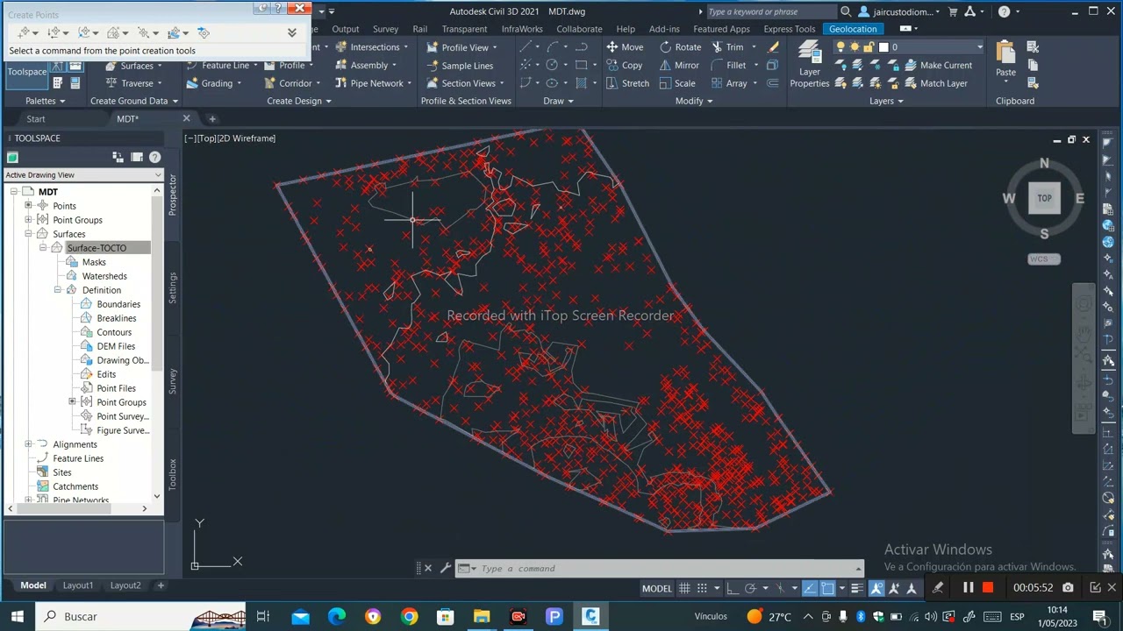Click the layer color white swatch
Screen dimensions: 1123x631
883,47
